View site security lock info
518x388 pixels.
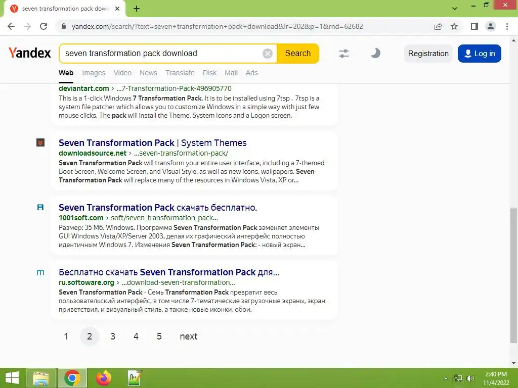(x=64, y=26)
